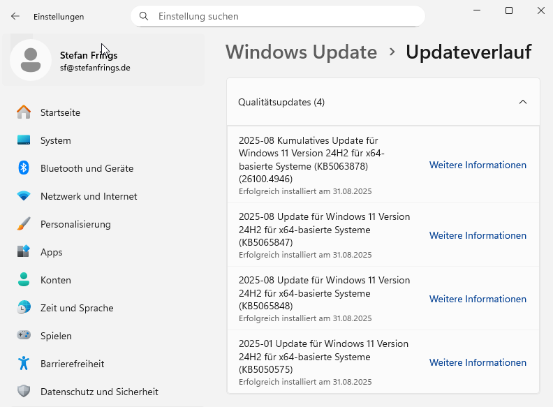Screen dimensions: 553x407
Task: Navigate to Windows Update breadcrumb
Action: (x=301, y=52)
